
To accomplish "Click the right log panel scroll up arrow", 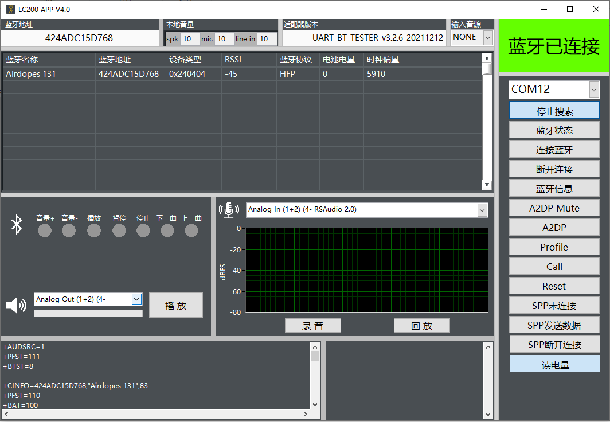I will pyautogui.click(x=488, y=346).
